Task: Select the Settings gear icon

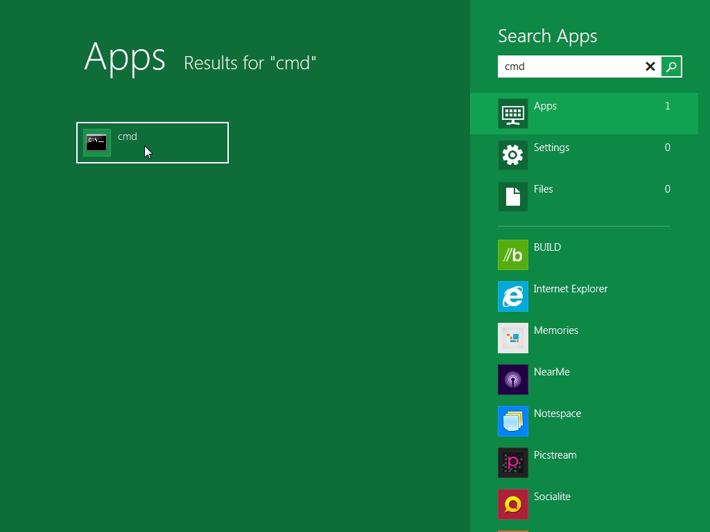Action: tap(513, 155)
